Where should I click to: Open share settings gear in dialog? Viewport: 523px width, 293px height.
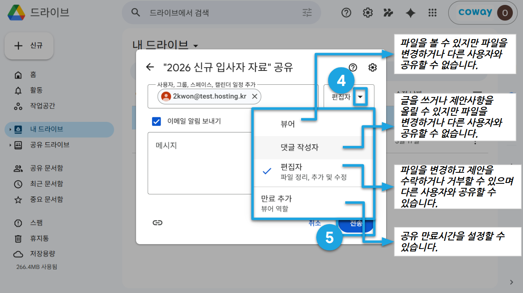click(372, 67)
